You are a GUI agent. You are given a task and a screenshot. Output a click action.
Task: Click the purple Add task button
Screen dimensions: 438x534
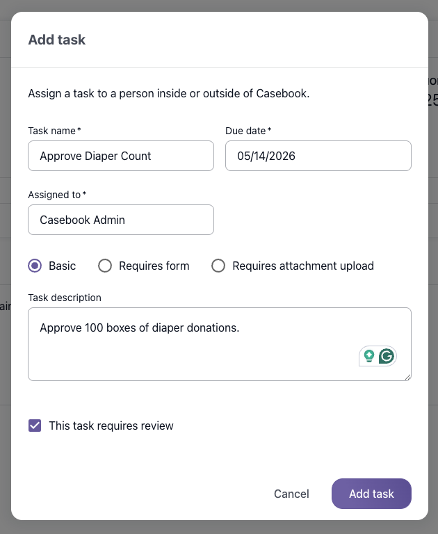(371, 494)
